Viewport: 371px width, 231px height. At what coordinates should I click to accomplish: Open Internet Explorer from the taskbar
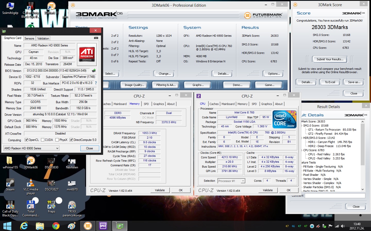point(24,226)
